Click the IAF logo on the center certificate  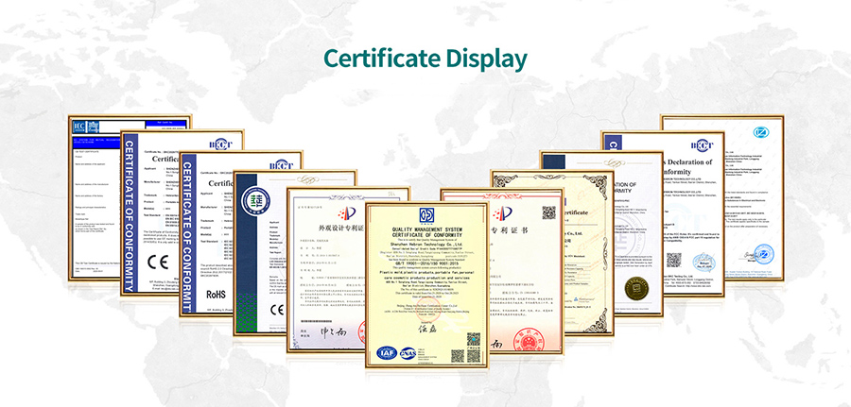click(x=387, y=353)
